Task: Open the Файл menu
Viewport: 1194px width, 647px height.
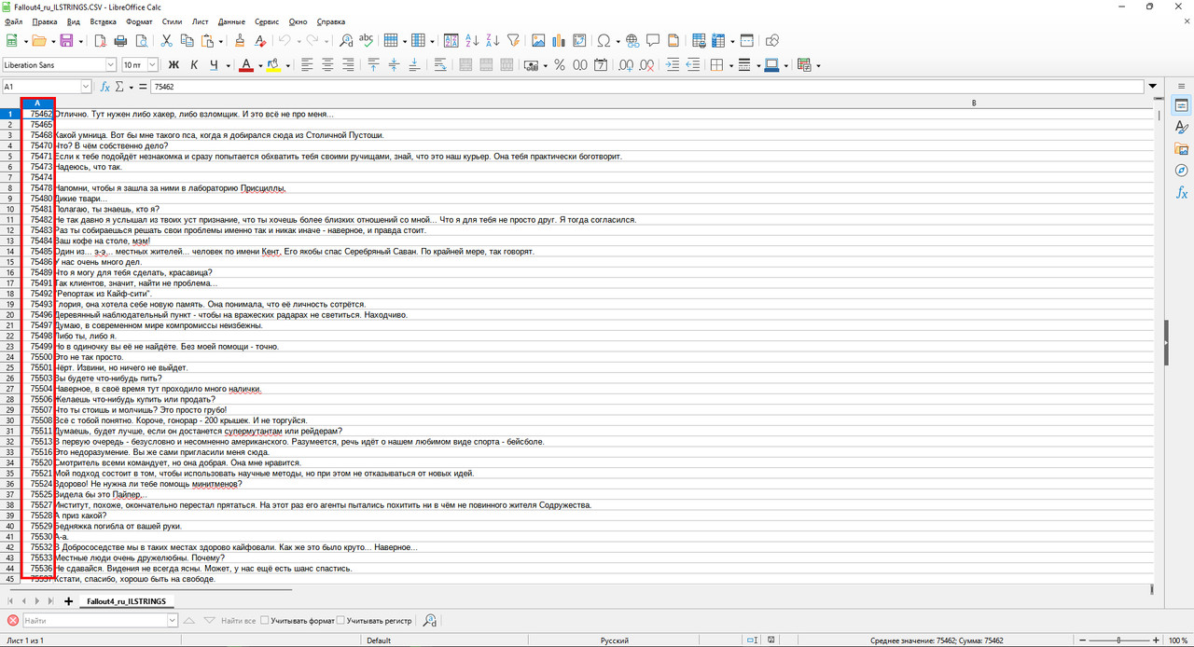Action: (13, 21)
